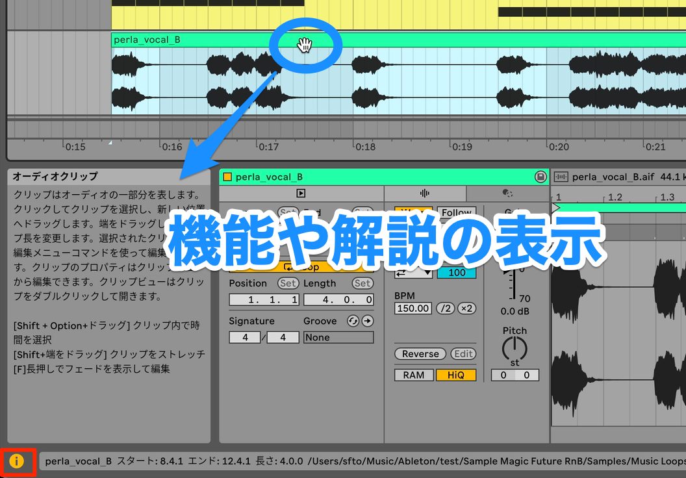Viewport: 686px width, 478px height.
Task: Click the transpose semitone field under Pitch
Action: coord(503,375)
